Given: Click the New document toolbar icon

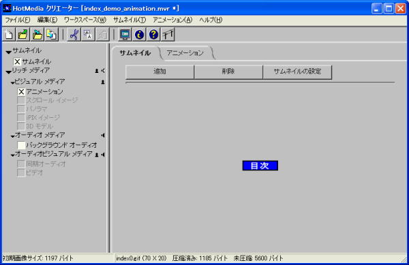Looking at the screenshot, I should pyautogui.click(x=9, y=34).
